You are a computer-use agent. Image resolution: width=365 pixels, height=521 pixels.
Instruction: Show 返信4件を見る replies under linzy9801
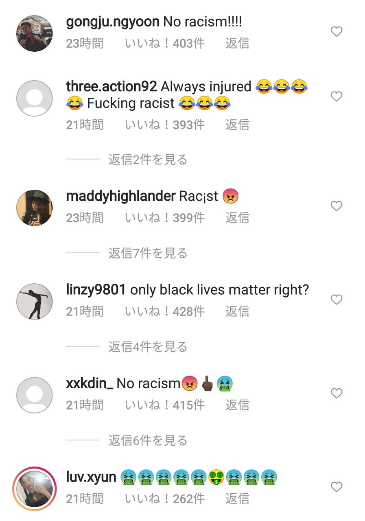click(148, 347)
